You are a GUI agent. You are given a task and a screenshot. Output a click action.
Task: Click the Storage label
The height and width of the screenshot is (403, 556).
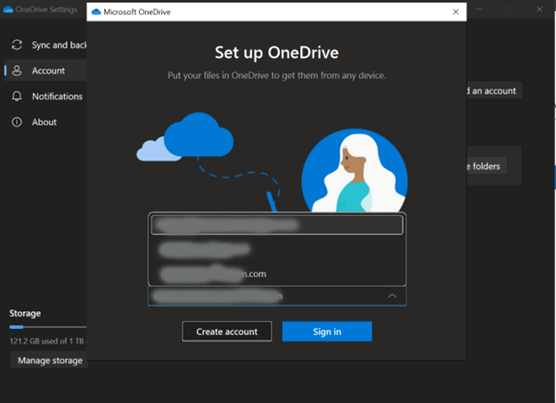[x=25, y=313]
